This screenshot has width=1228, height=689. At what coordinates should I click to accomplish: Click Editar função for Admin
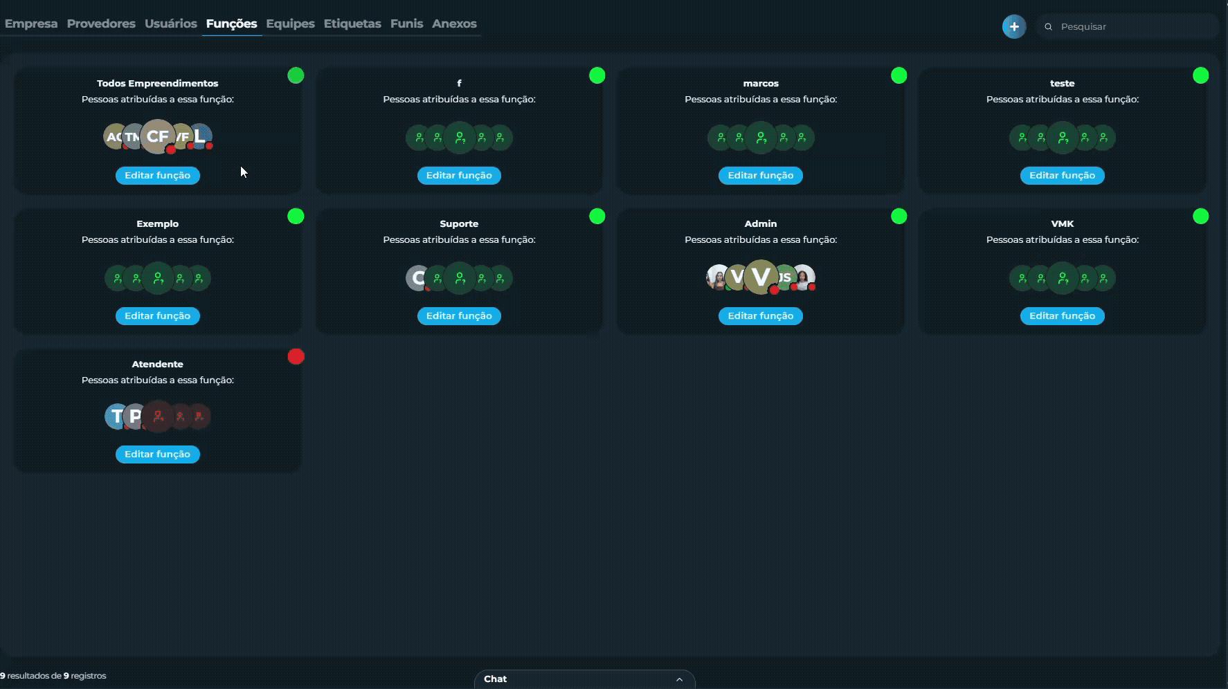coord(761,316)
